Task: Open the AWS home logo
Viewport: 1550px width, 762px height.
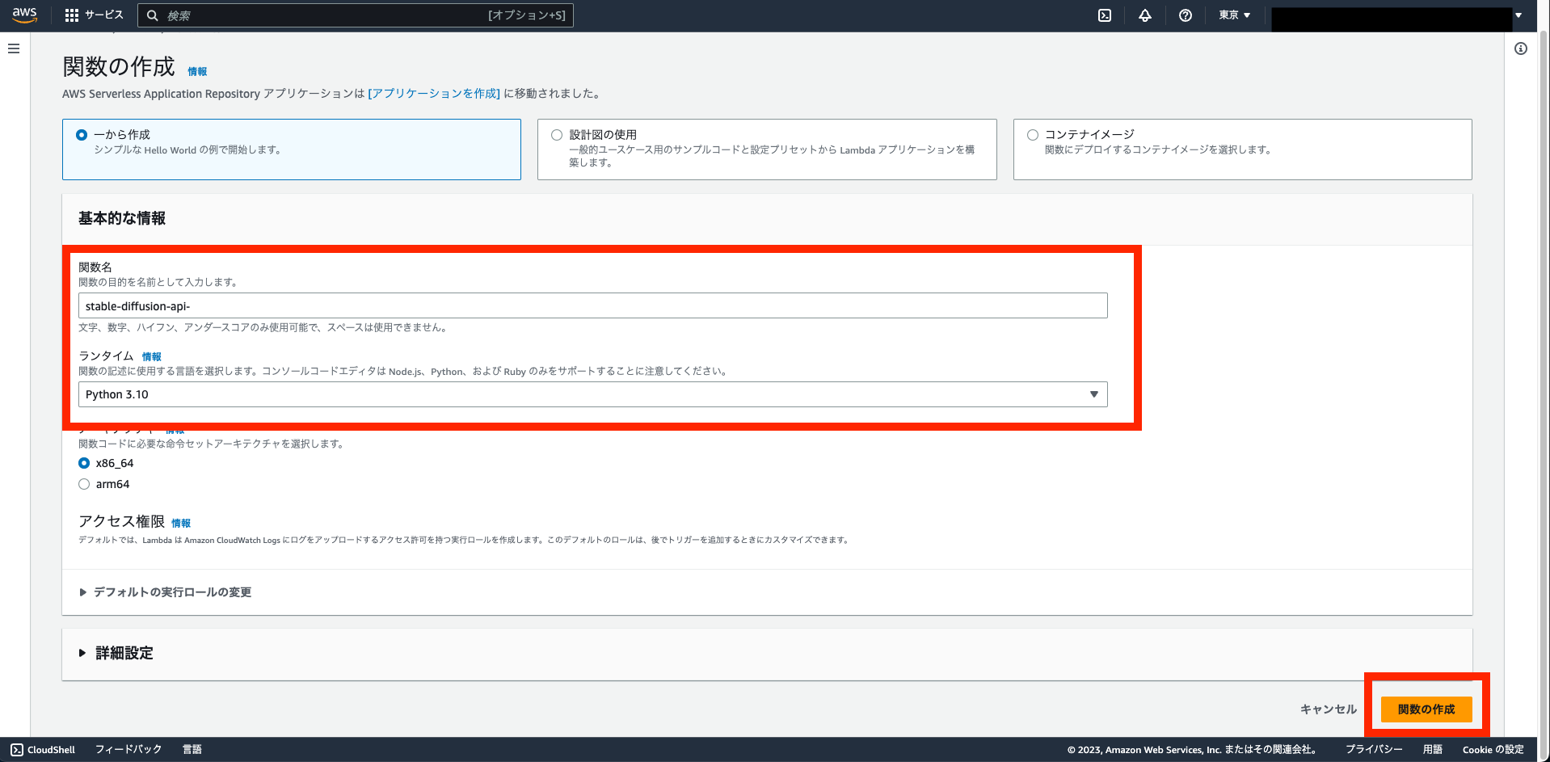Action: coord(24,15)
